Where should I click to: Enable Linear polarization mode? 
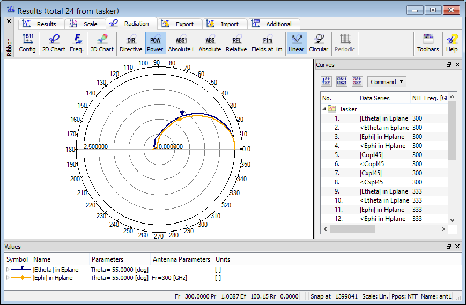tap(296, 43)
